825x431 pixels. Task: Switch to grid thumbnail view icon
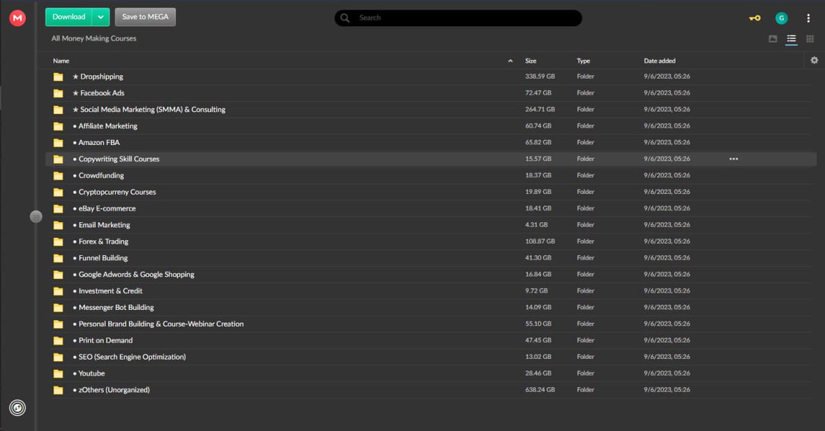pos(810,39)
